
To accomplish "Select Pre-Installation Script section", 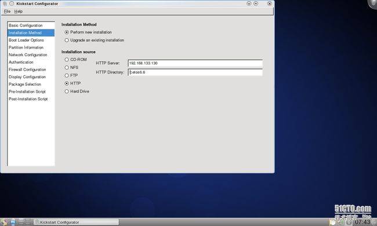I will coord(31,92).
